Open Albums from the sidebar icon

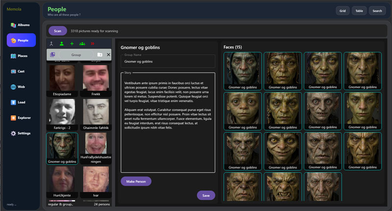13,25
